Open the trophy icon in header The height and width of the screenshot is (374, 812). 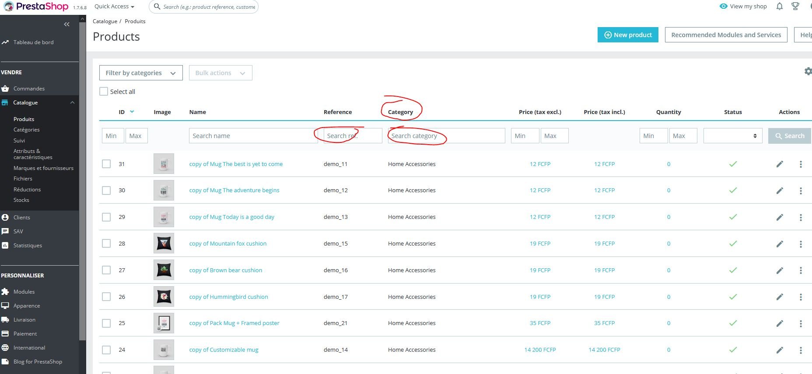795,6
